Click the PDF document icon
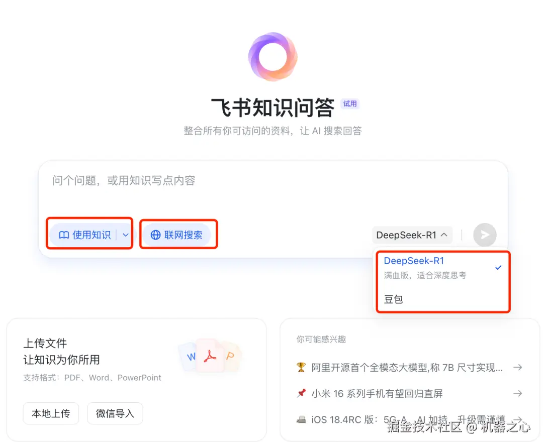 [210, 356]
